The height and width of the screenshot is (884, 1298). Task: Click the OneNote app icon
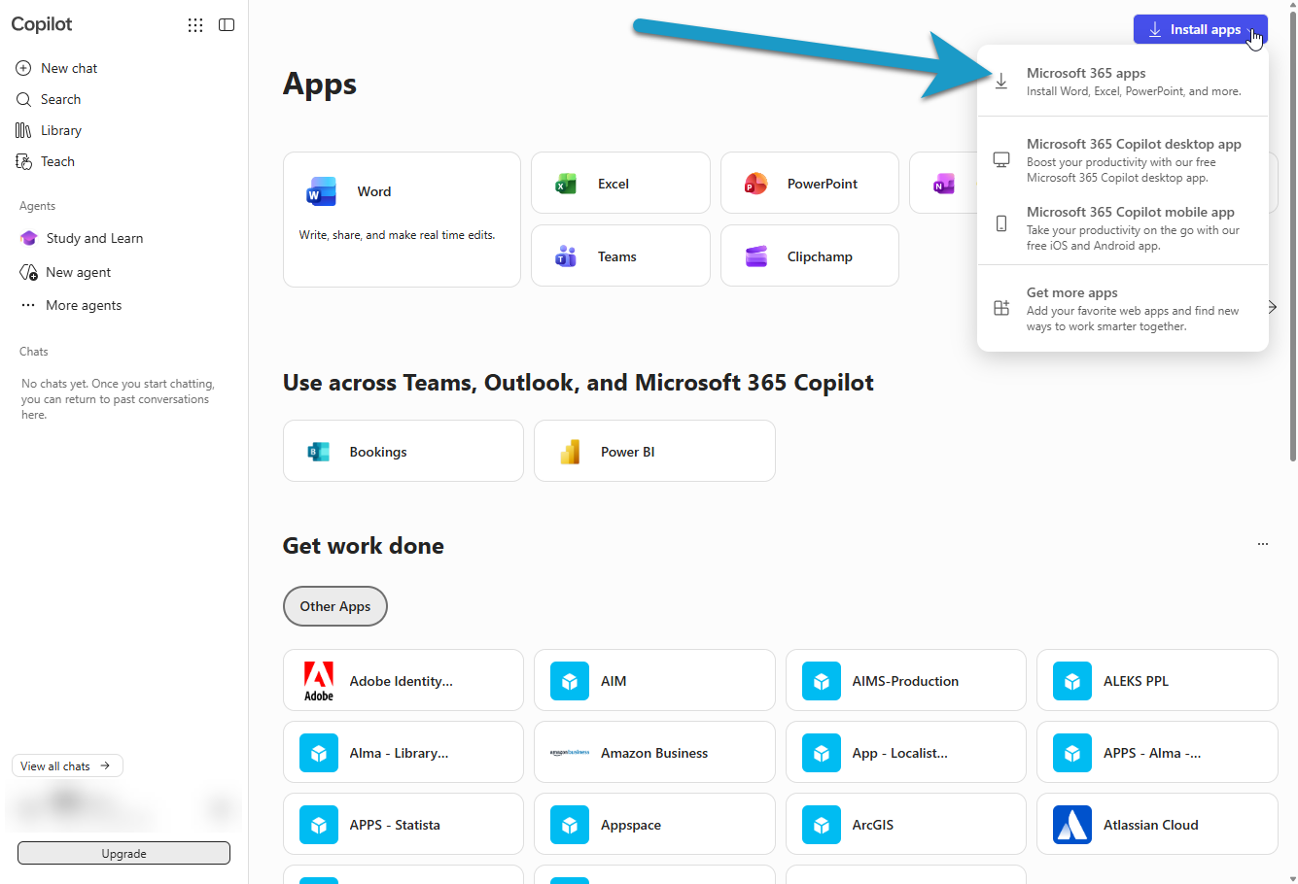tap(943, 184)
